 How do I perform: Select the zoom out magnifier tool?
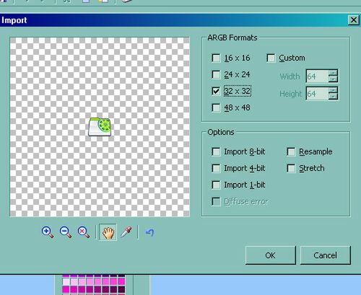[66, 232]
